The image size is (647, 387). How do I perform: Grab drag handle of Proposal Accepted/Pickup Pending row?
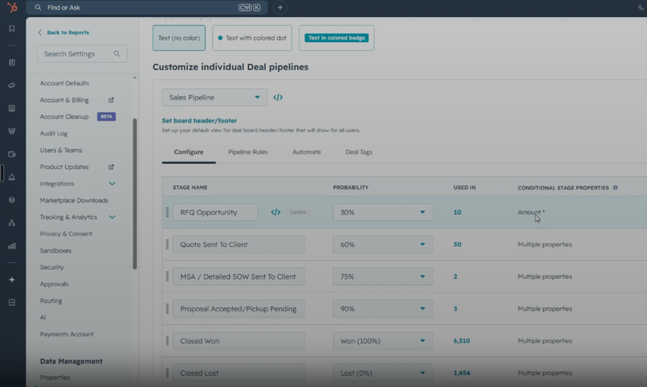[167, 309]
